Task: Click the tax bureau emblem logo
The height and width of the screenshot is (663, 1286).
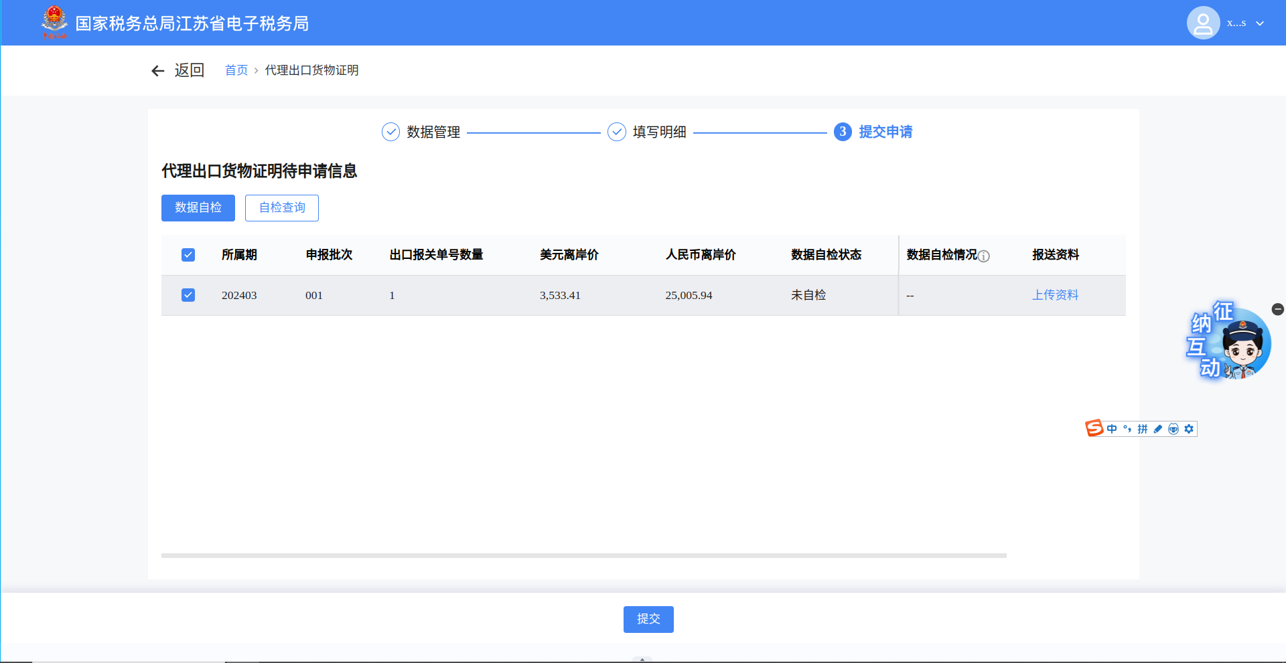Action: pos(54,22)
